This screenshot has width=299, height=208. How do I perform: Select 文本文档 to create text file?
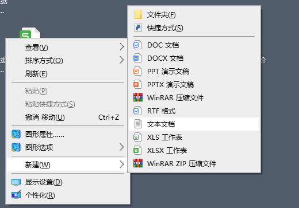point(194,124)
